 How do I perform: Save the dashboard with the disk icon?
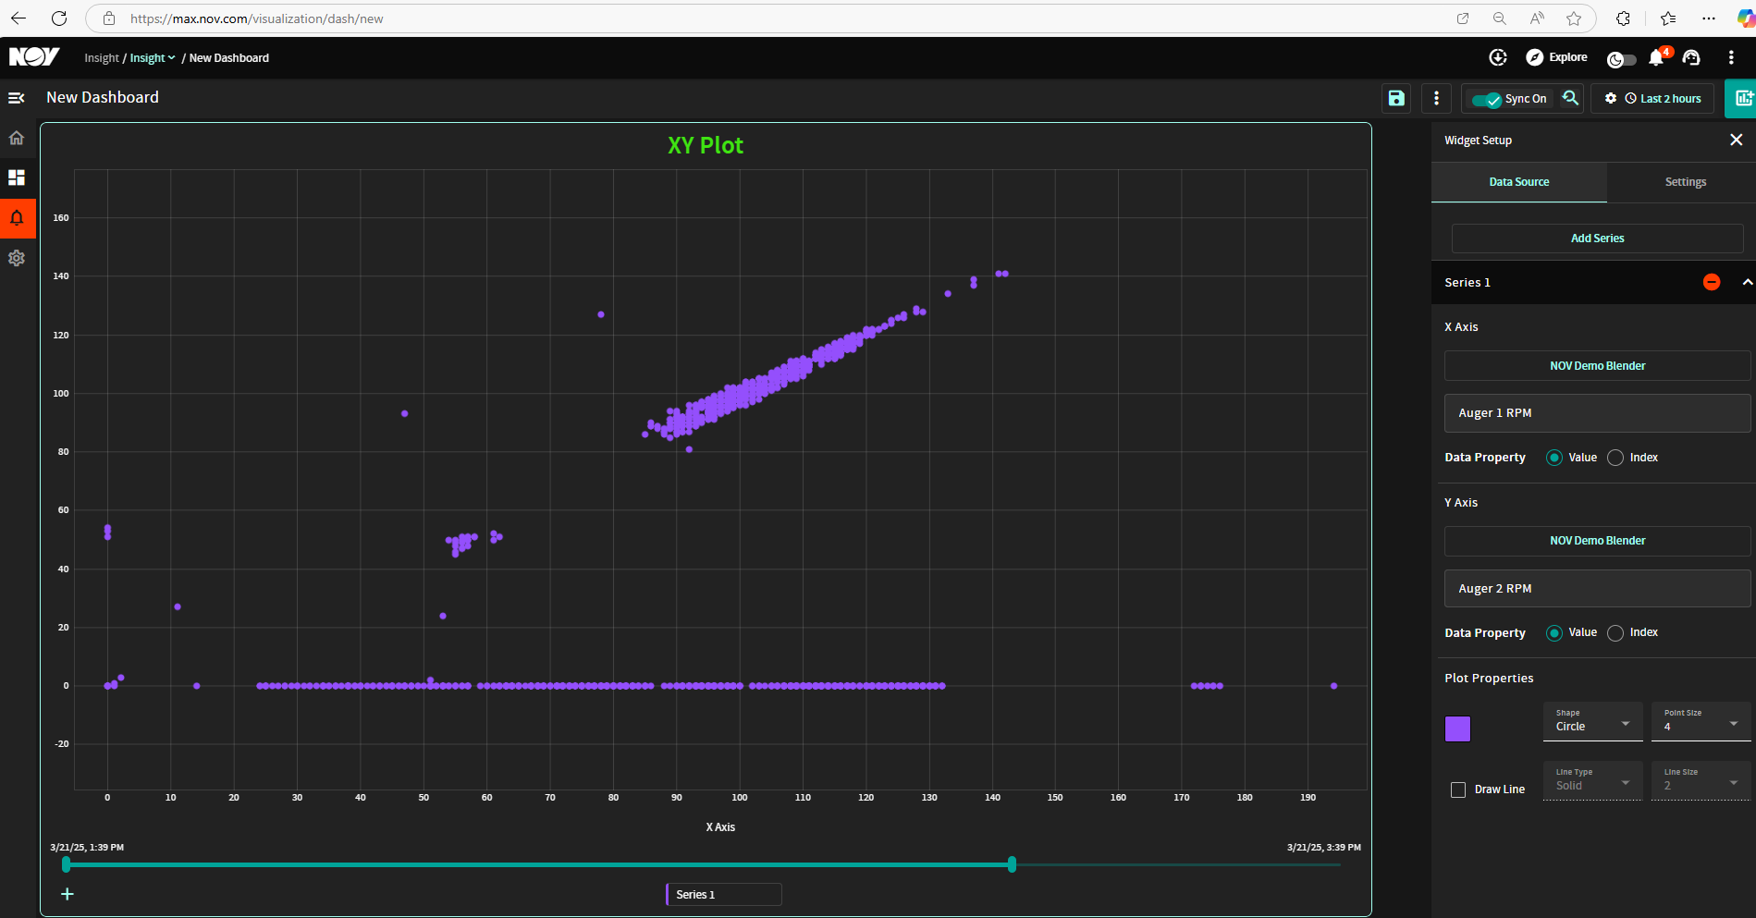(x=1396, y=98)
